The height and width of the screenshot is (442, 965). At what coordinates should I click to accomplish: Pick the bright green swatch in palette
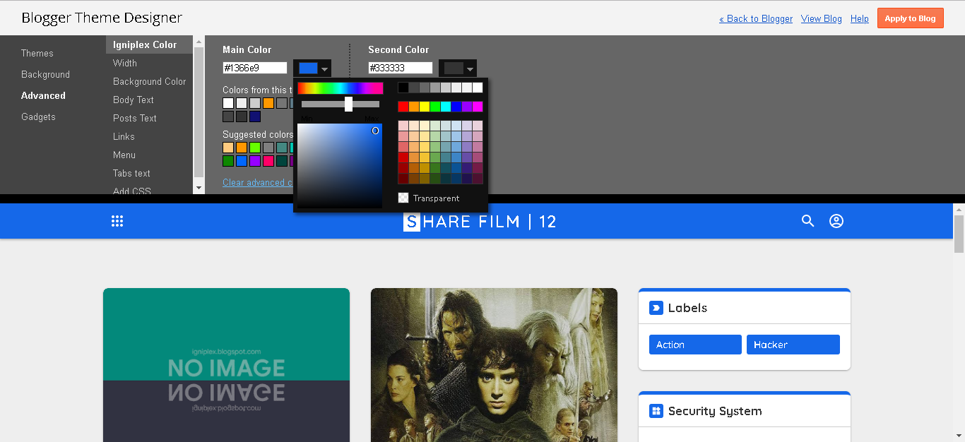[x=435, y=107]
